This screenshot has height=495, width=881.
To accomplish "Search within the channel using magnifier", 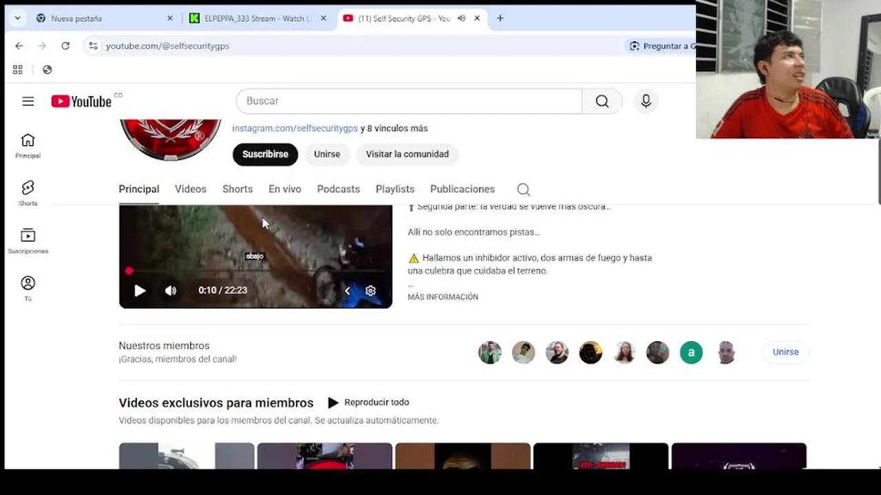I will [x=523, y=189].
